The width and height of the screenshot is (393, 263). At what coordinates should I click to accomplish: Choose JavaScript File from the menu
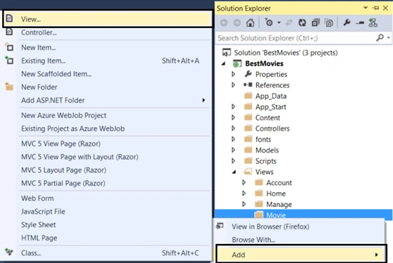(107, 212)
